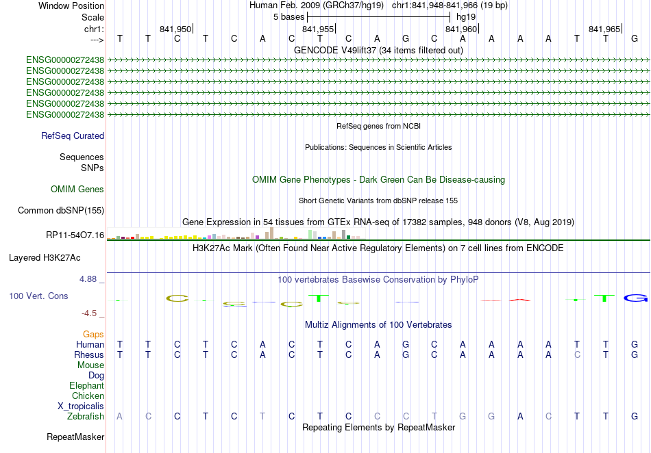
Task: Click the -4.5 PhyloP minimum value
Action: (x=89, y=313)
